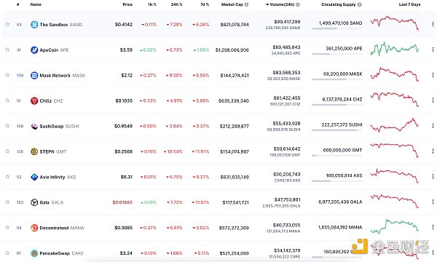Image resolution: width=437 pixels, height=262 pixels.
Task: Toggle watchlist star for ApeCoin
Action: coord(7,49)
